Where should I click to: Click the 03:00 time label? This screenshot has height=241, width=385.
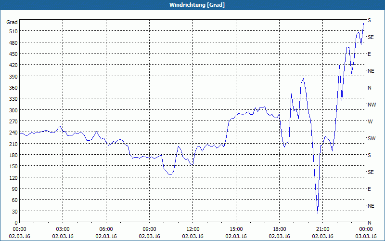point(63,229)
